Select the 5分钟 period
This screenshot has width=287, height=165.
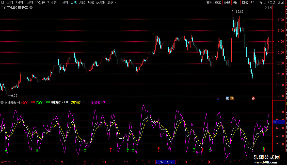coord(29,2)
